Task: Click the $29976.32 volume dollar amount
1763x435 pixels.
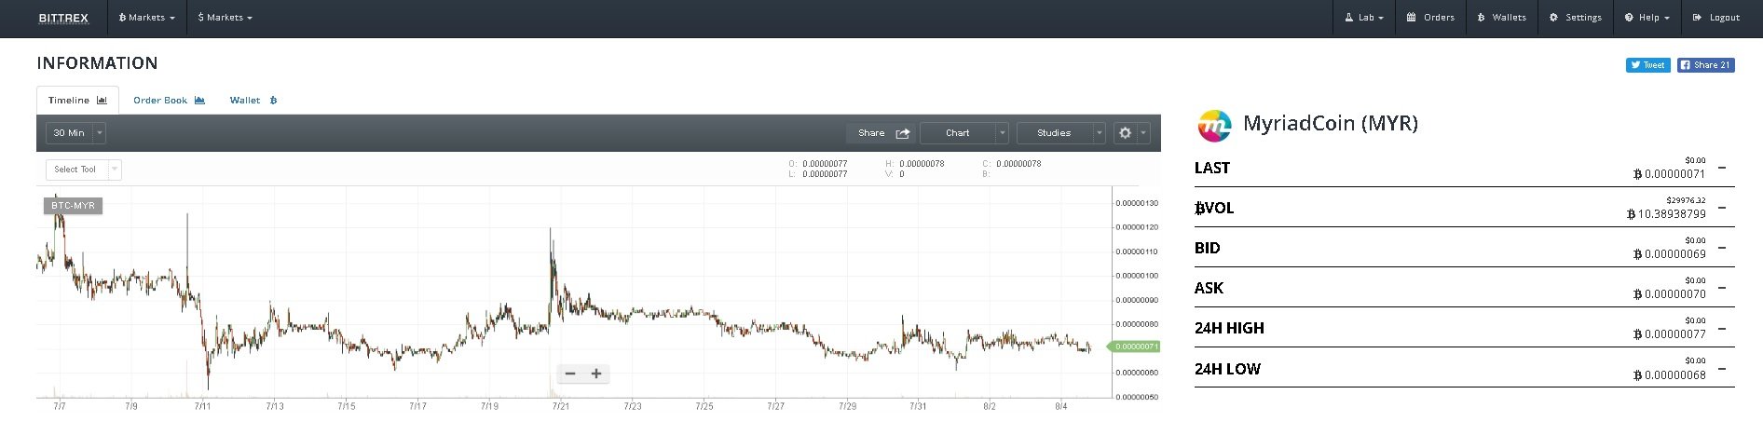Action: click(x=1686, y=200)
